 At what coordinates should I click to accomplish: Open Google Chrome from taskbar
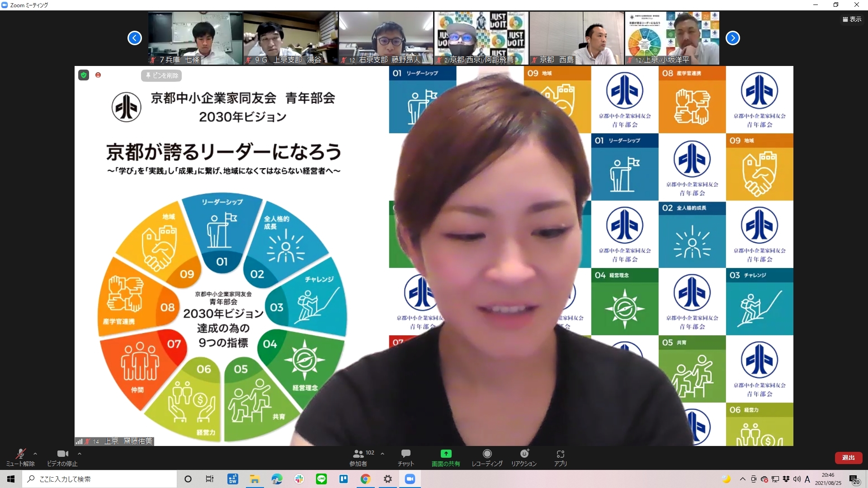point(366,479)
